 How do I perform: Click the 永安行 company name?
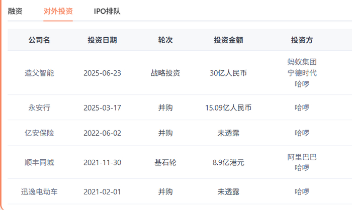(39, 108)
